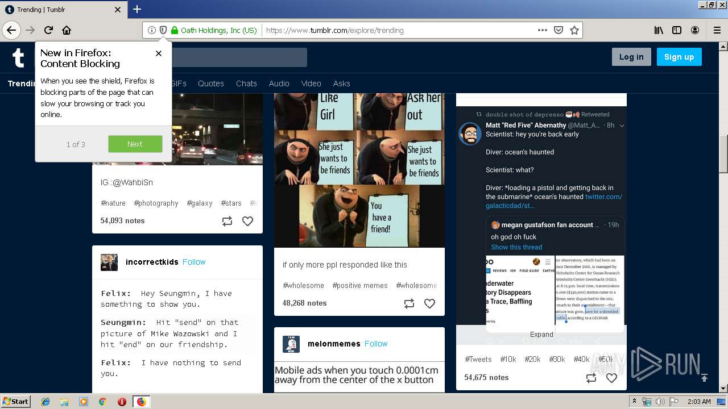Show sidebars icon in toolbar

[677, 30]
